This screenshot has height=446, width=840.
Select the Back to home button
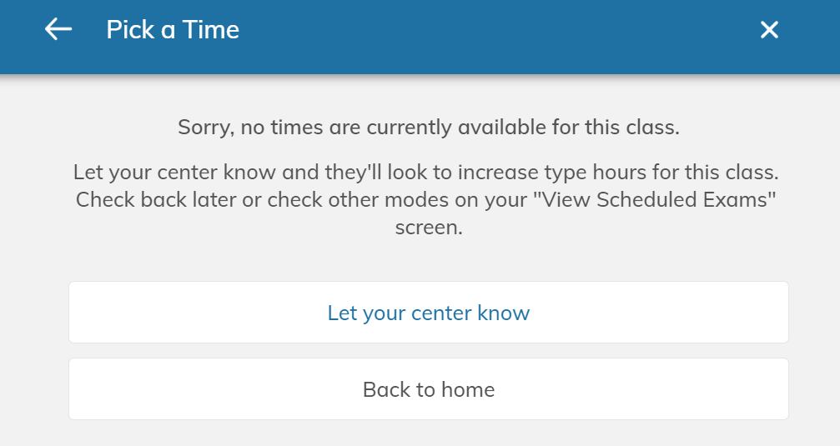[x=429, y=389]
